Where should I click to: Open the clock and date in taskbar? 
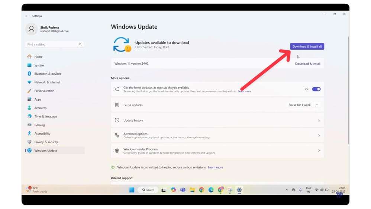point(339,190)
